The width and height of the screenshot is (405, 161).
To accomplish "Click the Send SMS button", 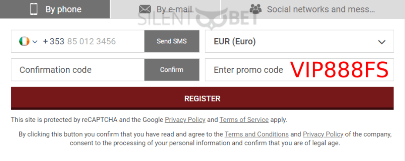I will click(172, 41).
